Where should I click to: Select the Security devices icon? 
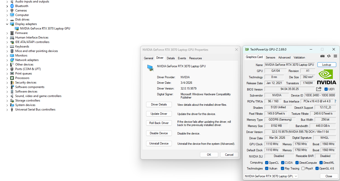point(12,82)
